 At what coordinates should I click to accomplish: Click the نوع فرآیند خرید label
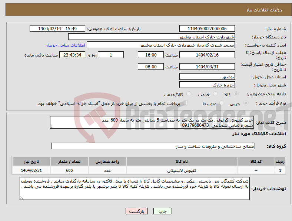point(271,103)
